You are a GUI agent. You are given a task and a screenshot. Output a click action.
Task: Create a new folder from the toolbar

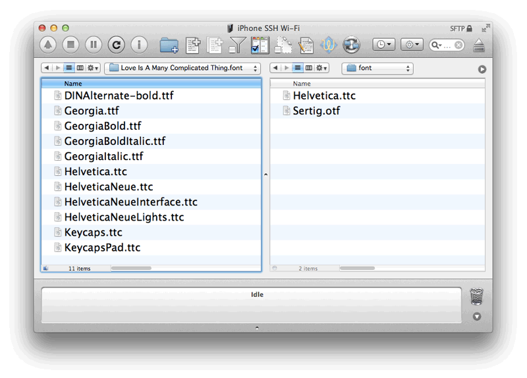coord(169,45)
